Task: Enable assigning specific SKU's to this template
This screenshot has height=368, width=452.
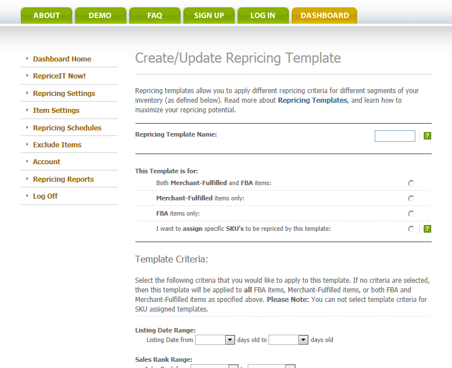Action: click(x=411, y=229)
